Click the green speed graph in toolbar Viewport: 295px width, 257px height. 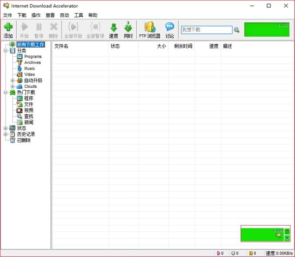266,29
